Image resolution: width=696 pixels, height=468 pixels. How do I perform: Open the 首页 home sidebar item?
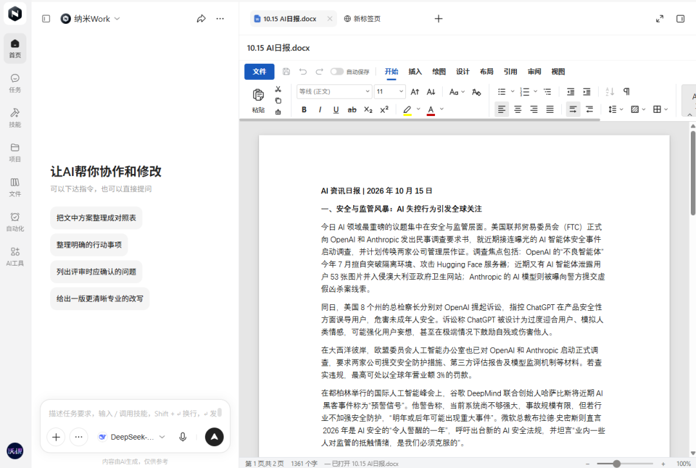point(15,48)
